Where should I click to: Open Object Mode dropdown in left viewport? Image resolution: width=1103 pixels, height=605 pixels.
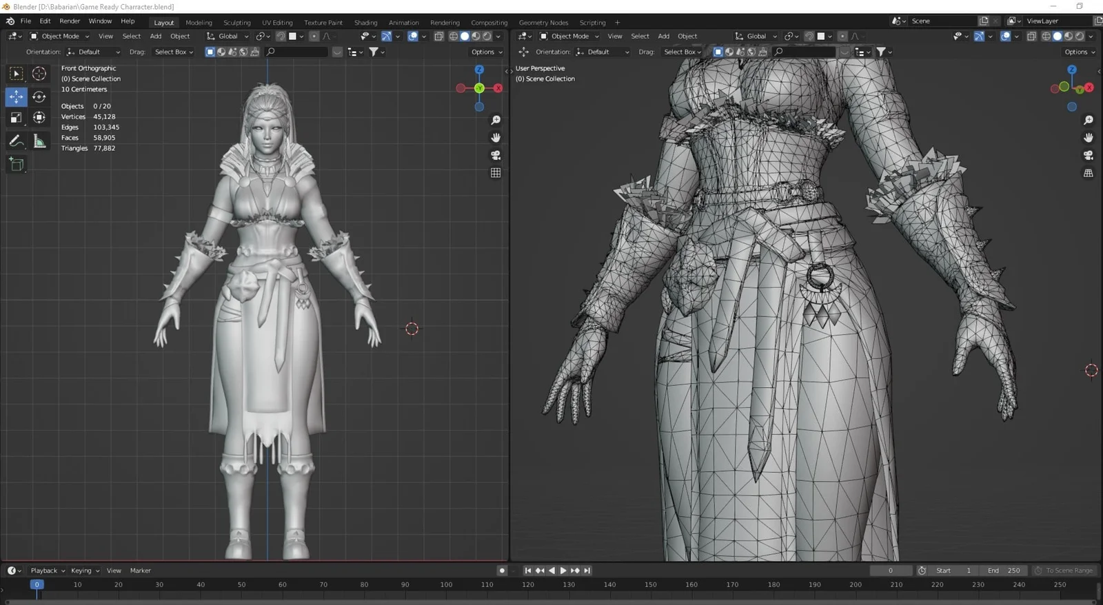coord(59,36)
